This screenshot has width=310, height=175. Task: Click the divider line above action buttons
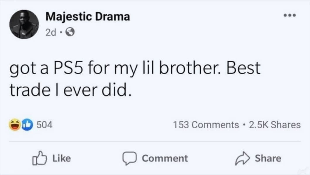[155, 141]
